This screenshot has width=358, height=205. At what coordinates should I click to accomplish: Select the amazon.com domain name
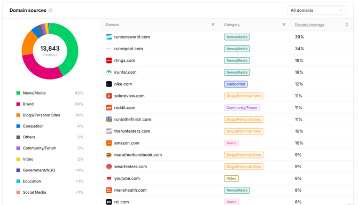point(127,143)
